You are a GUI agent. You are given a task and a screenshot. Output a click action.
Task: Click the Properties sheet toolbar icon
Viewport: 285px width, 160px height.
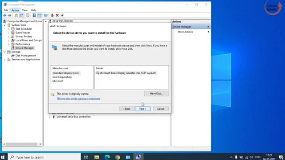click(28, 16)
